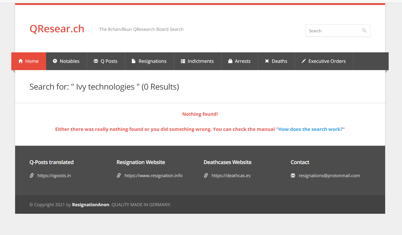Open the Notables menu item
This screenshot has height=235, width=402.
click(x=66, y=61)
